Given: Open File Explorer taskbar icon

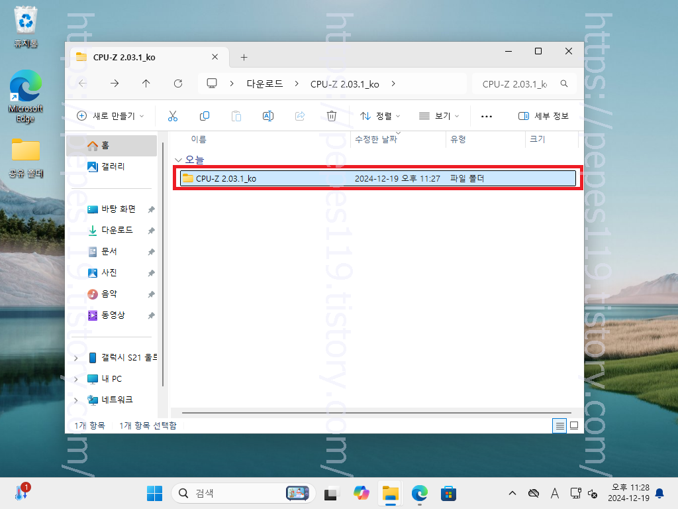Looking at the screenshot, I should click(x=390, y=493).
